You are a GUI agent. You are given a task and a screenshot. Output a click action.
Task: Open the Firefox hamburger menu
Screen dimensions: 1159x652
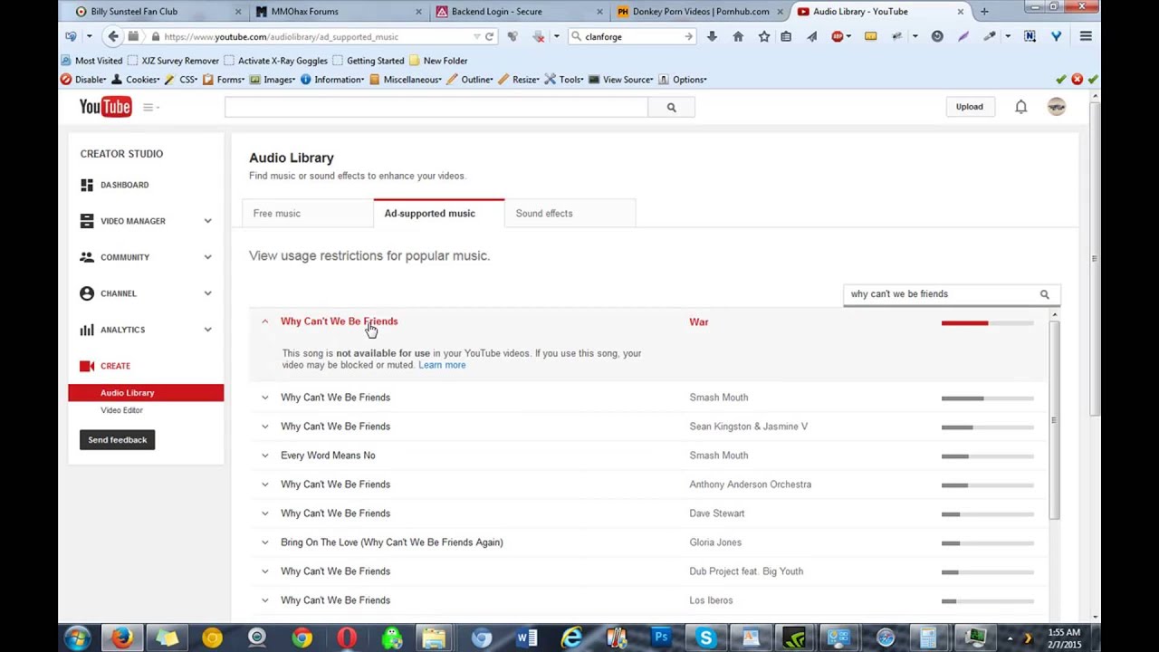(x=1086, y=36)
